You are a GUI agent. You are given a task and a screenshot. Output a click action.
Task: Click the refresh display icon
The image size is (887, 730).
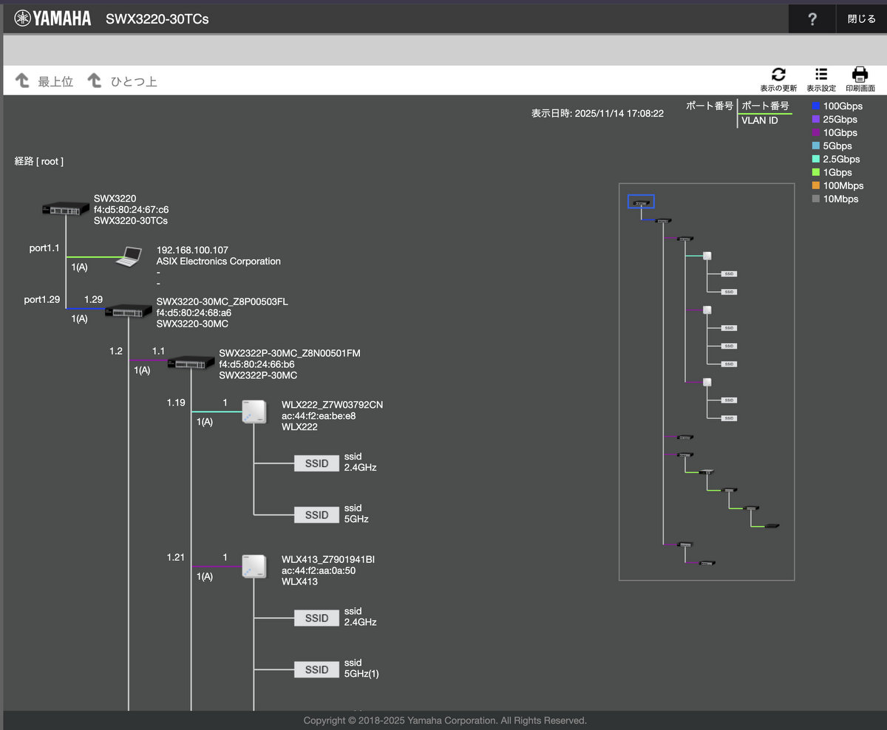[x=778, y=75]
